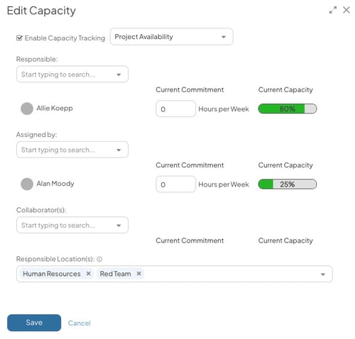Expand the dialog with the fullscreen arrows icon
Image resolution: width=355 pixels, height=339 pixels.
333,10
